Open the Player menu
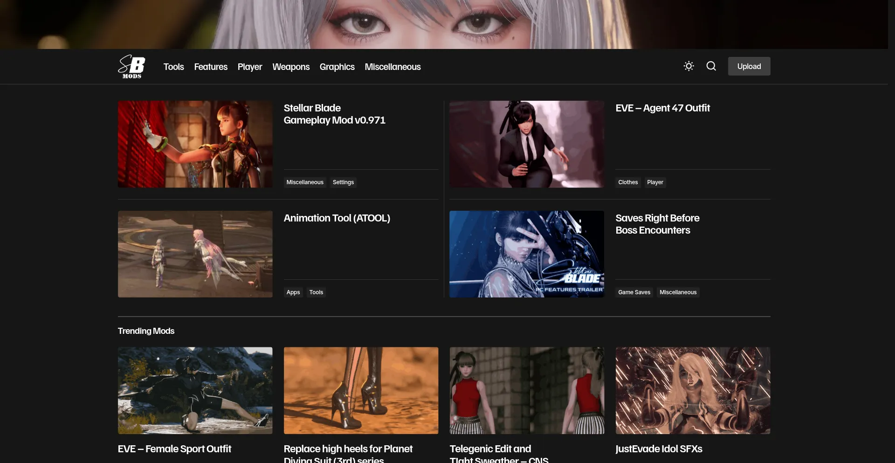Image resolution: width=895 pixels, height=463 pixels. coord(250,67)
